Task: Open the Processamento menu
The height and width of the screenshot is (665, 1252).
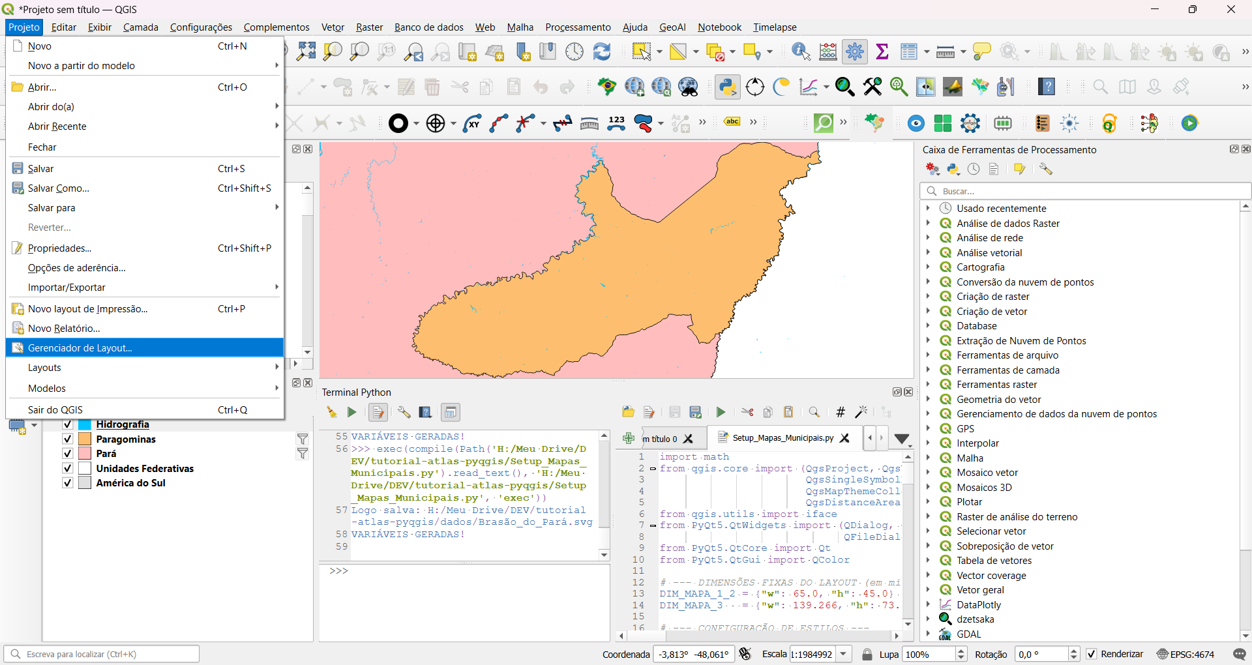Action: click(578, 27)
